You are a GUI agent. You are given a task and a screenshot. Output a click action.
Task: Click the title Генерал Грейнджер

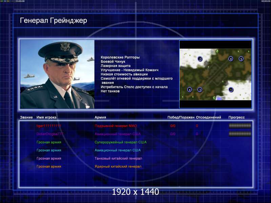pyautogui.click(x=54, y=21)
